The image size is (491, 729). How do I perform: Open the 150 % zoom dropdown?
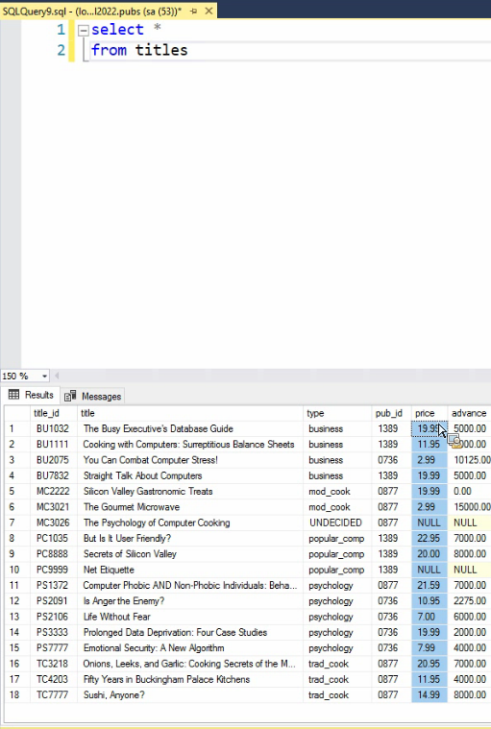[x=44, y=376]
